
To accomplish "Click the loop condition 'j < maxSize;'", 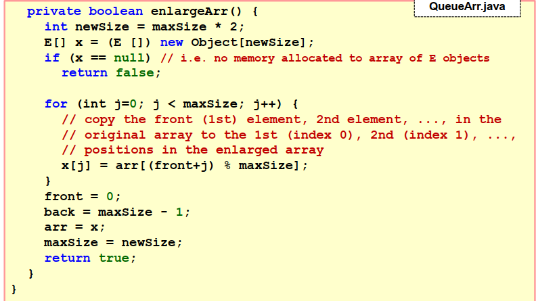I will point(198,104).
